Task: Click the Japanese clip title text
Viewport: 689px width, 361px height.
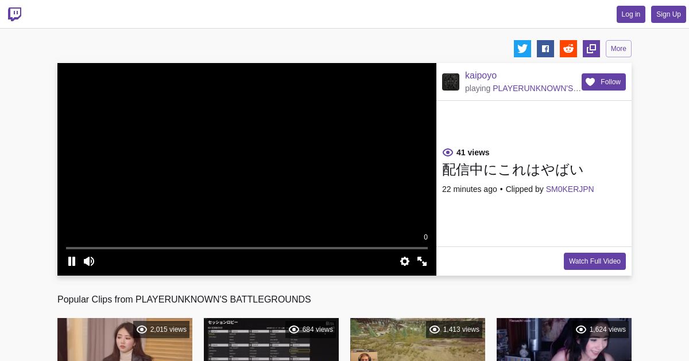Action: click(x=513, y=170)
